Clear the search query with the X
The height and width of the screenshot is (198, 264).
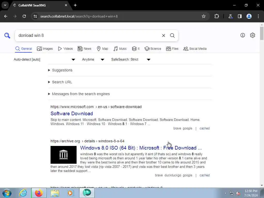tap(163, 36)
